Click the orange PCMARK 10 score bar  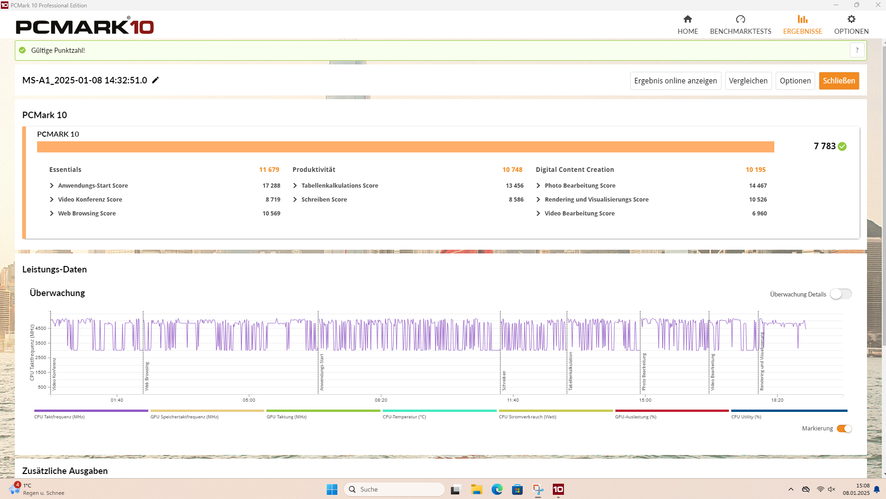pyautogui.click(x=405, y=147)
